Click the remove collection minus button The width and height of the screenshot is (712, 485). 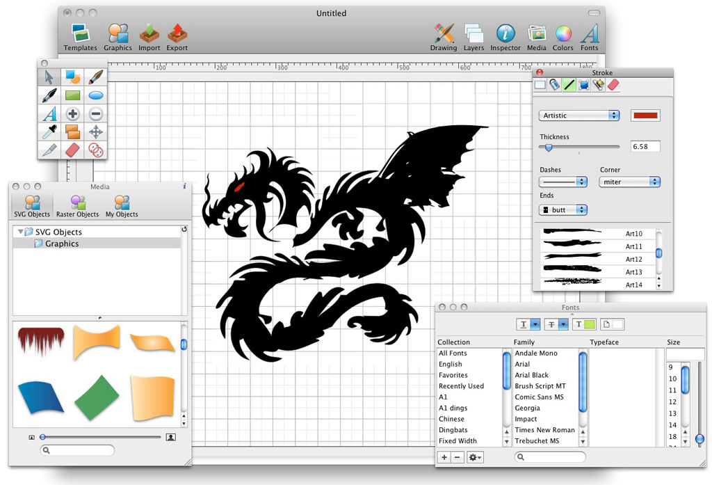458,457
